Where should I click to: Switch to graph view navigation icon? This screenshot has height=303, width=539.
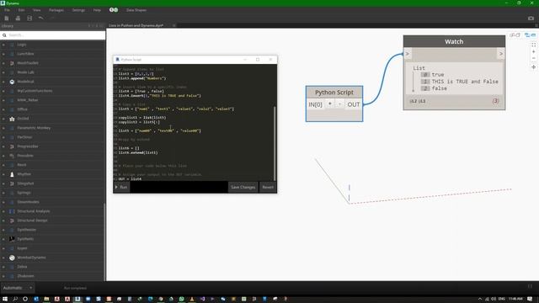tap(530, 35)
